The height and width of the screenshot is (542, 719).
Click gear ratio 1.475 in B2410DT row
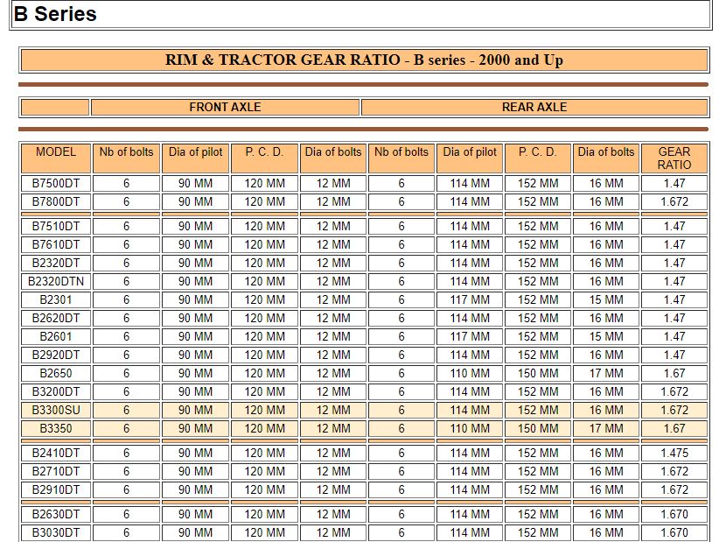pyautogui.click(x=674, y=453)
